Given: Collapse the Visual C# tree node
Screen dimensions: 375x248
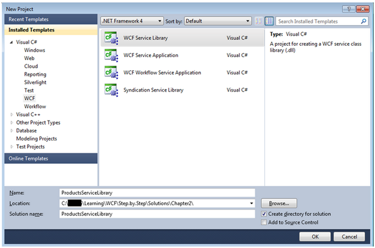Looking at the screenshot, I should (x=12, y=42).
